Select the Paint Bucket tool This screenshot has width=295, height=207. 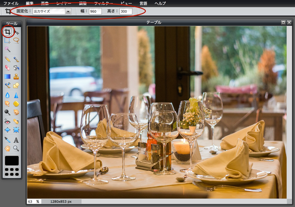16,68
